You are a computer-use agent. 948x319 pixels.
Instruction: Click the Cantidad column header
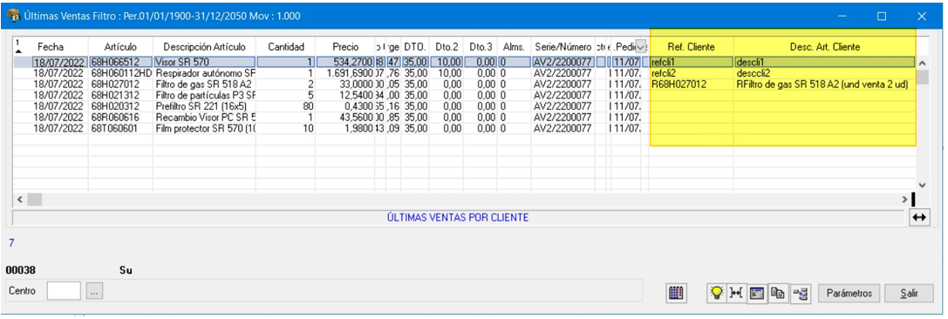(285, 47)
